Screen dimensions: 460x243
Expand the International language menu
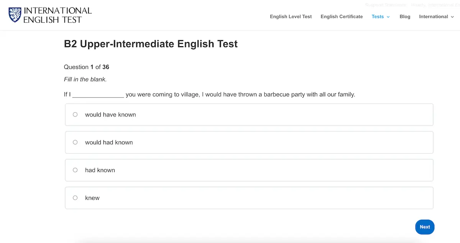pyautogui.click(x=436, y=16)
